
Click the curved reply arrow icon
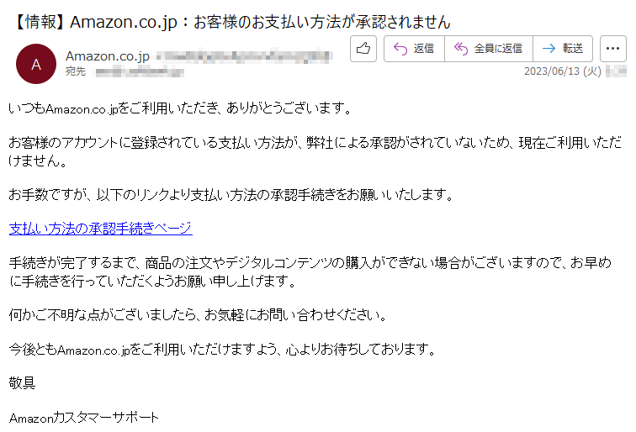(x=400, y=49)
